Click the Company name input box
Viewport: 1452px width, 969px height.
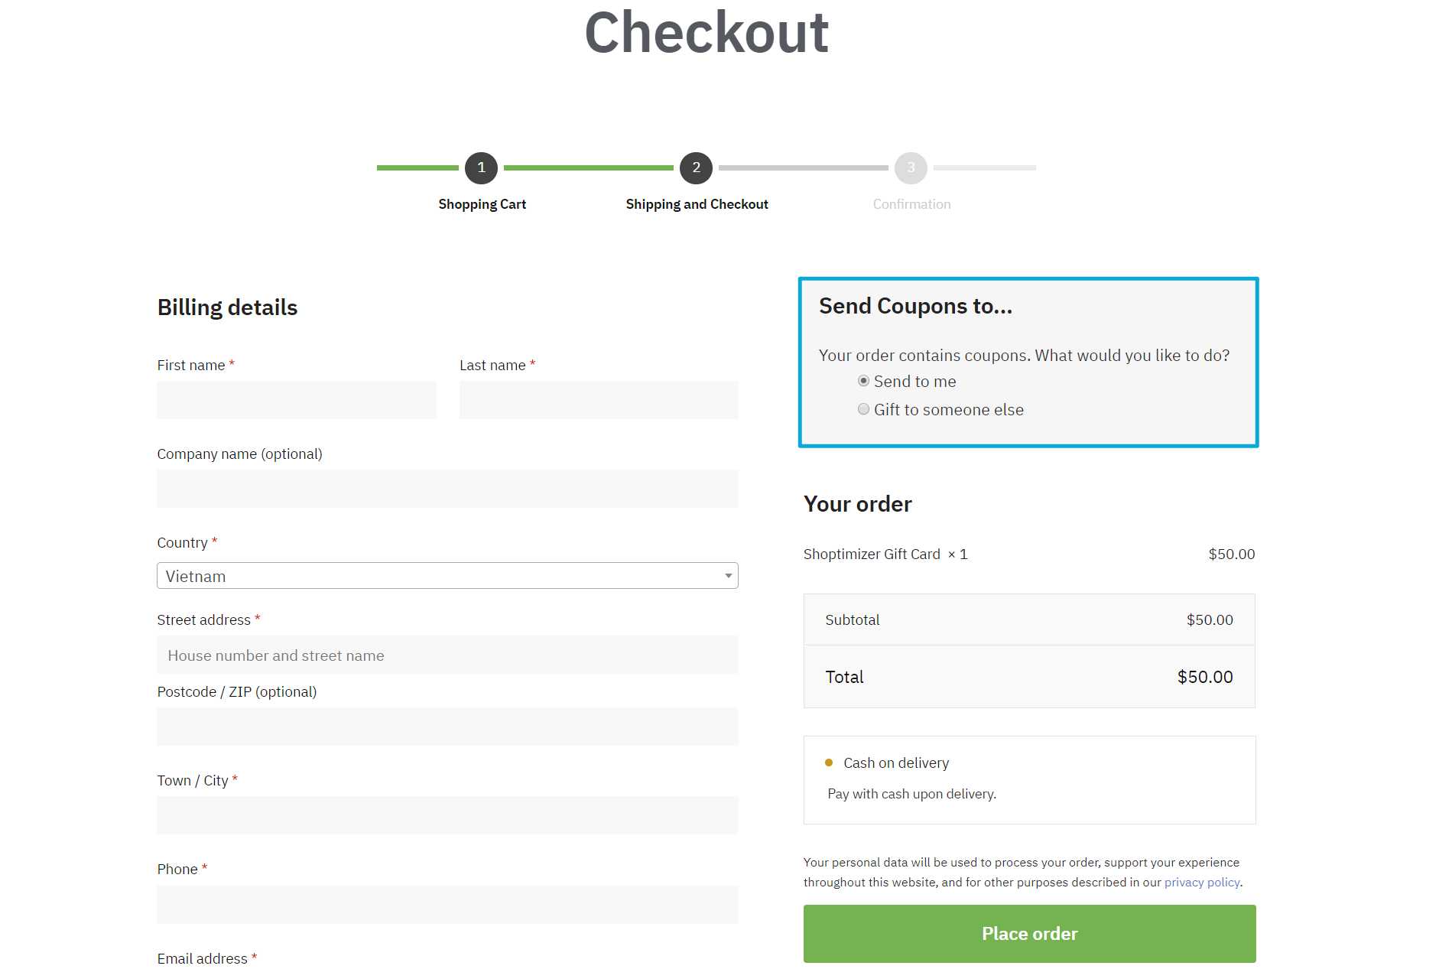(x=447, y=489)
